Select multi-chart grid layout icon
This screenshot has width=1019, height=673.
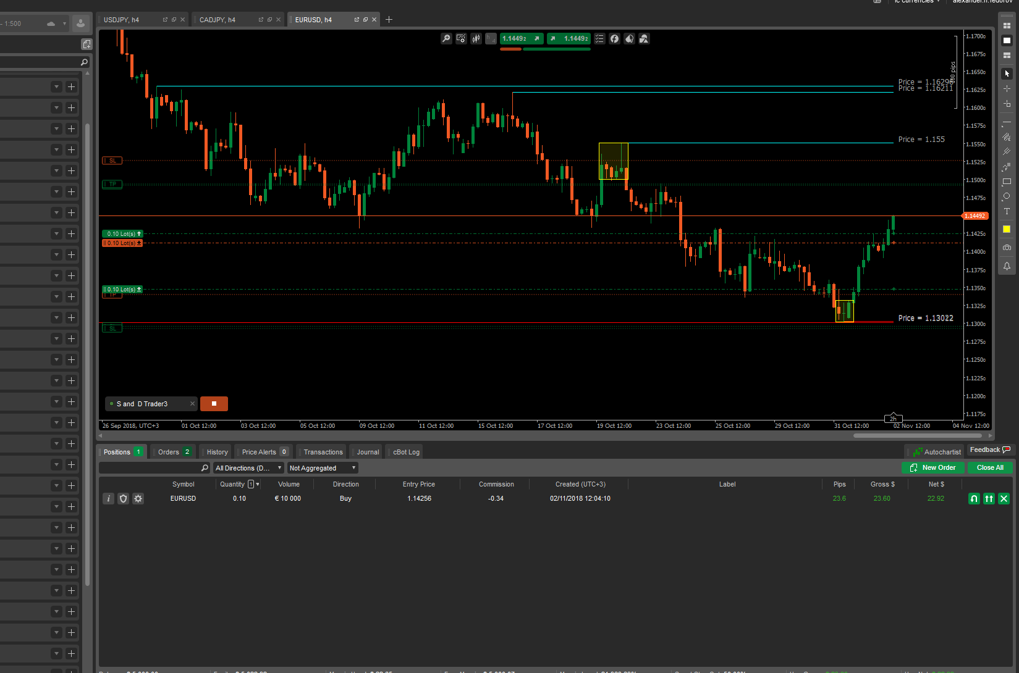(1007, 26)
